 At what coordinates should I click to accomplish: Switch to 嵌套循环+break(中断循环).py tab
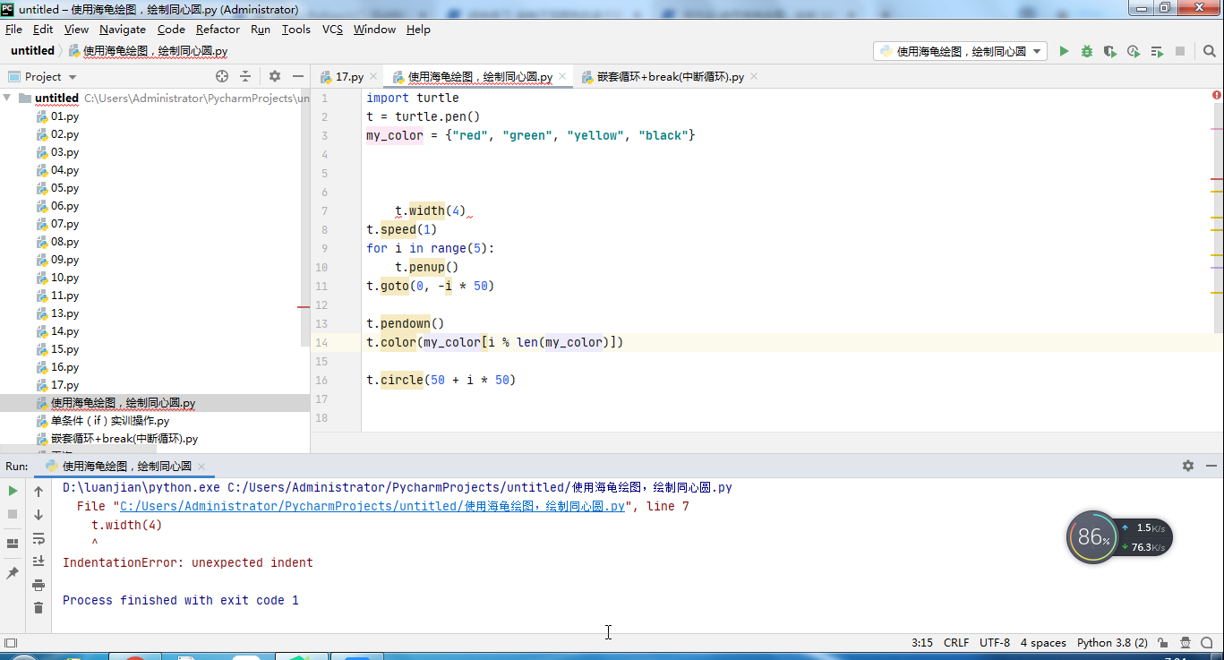(671, 77)
